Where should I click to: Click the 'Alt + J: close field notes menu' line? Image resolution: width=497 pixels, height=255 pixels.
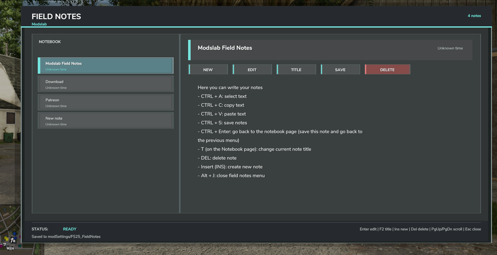(231, 175)
